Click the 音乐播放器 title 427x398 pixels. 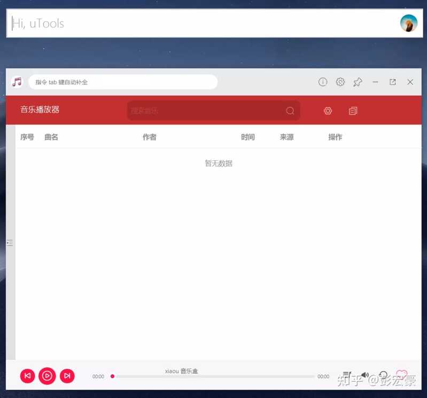[40, 110]
